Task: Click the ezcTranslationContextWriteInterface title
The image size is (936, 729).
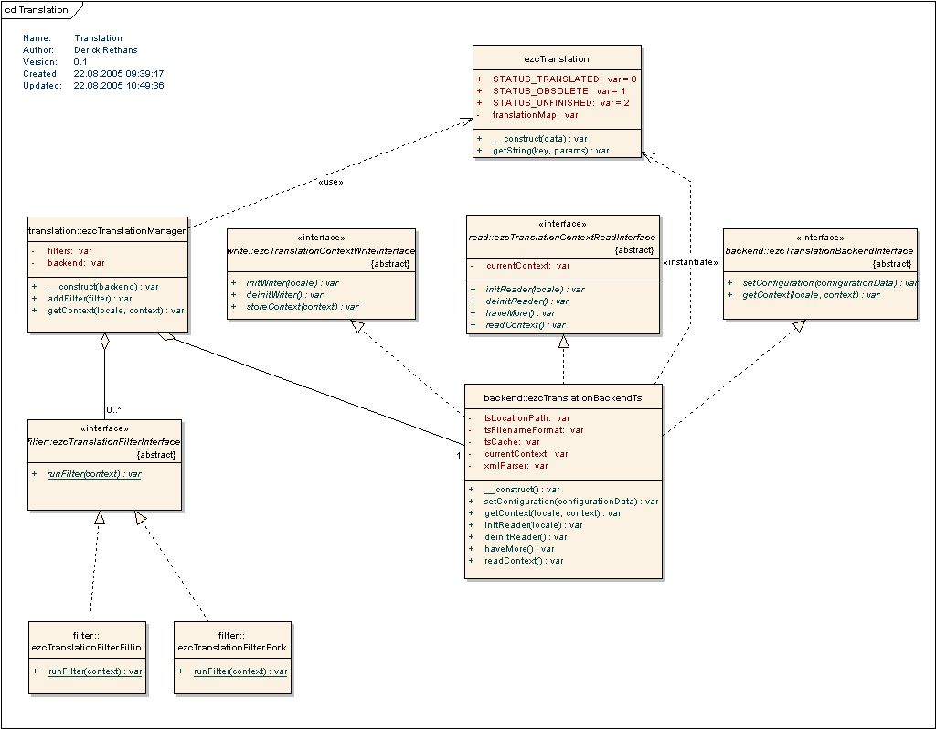Action: click(321, 250)
